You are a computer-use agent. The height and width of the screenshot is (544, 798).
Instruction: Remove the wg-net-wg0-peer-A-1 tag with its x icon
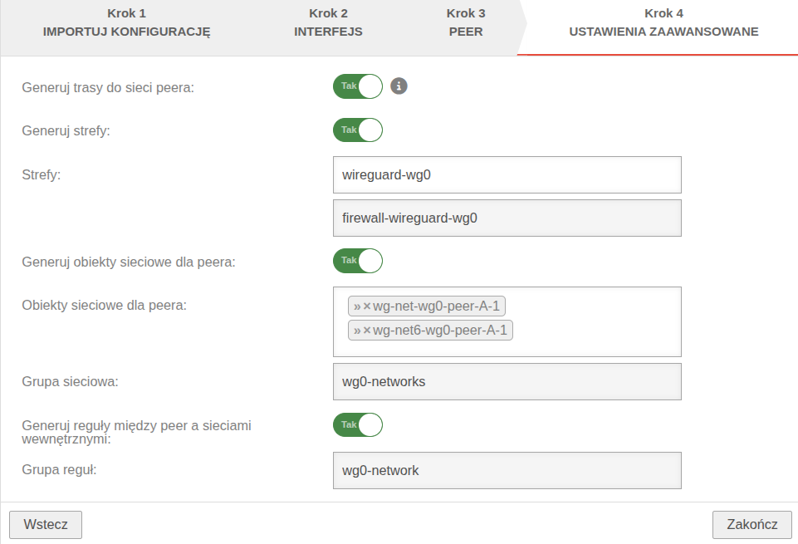[x=367, y=306]
